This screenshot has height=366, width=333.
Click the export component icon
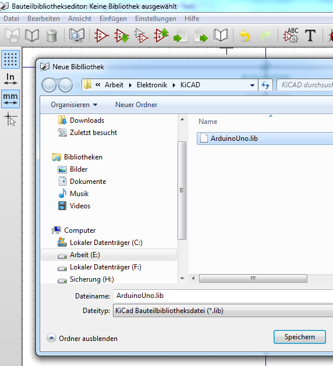coord(201,35)
